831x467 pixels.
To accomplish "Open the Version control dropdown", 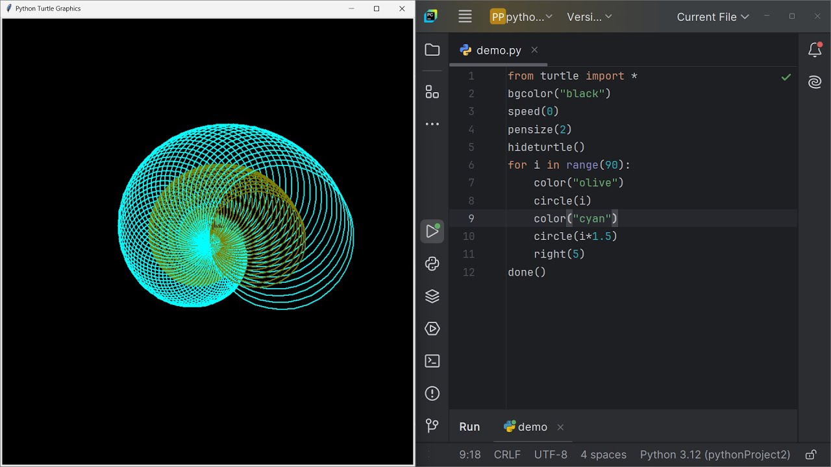I will coord(589,17).
